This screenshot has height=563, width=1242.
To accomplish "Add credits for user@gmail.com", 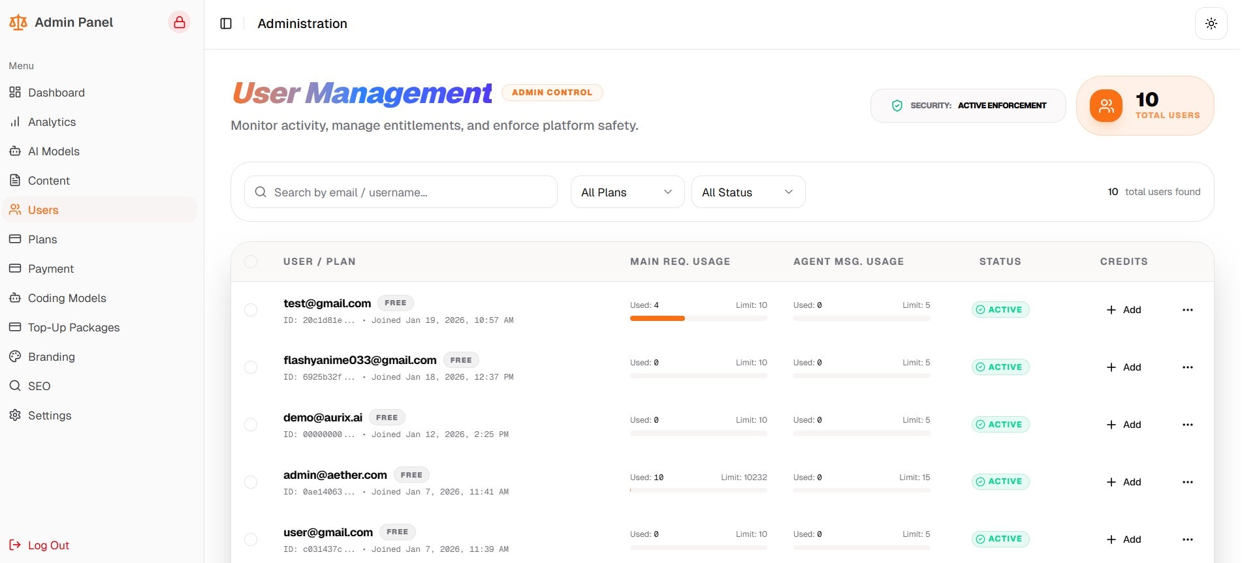I will pos(1124,540).
